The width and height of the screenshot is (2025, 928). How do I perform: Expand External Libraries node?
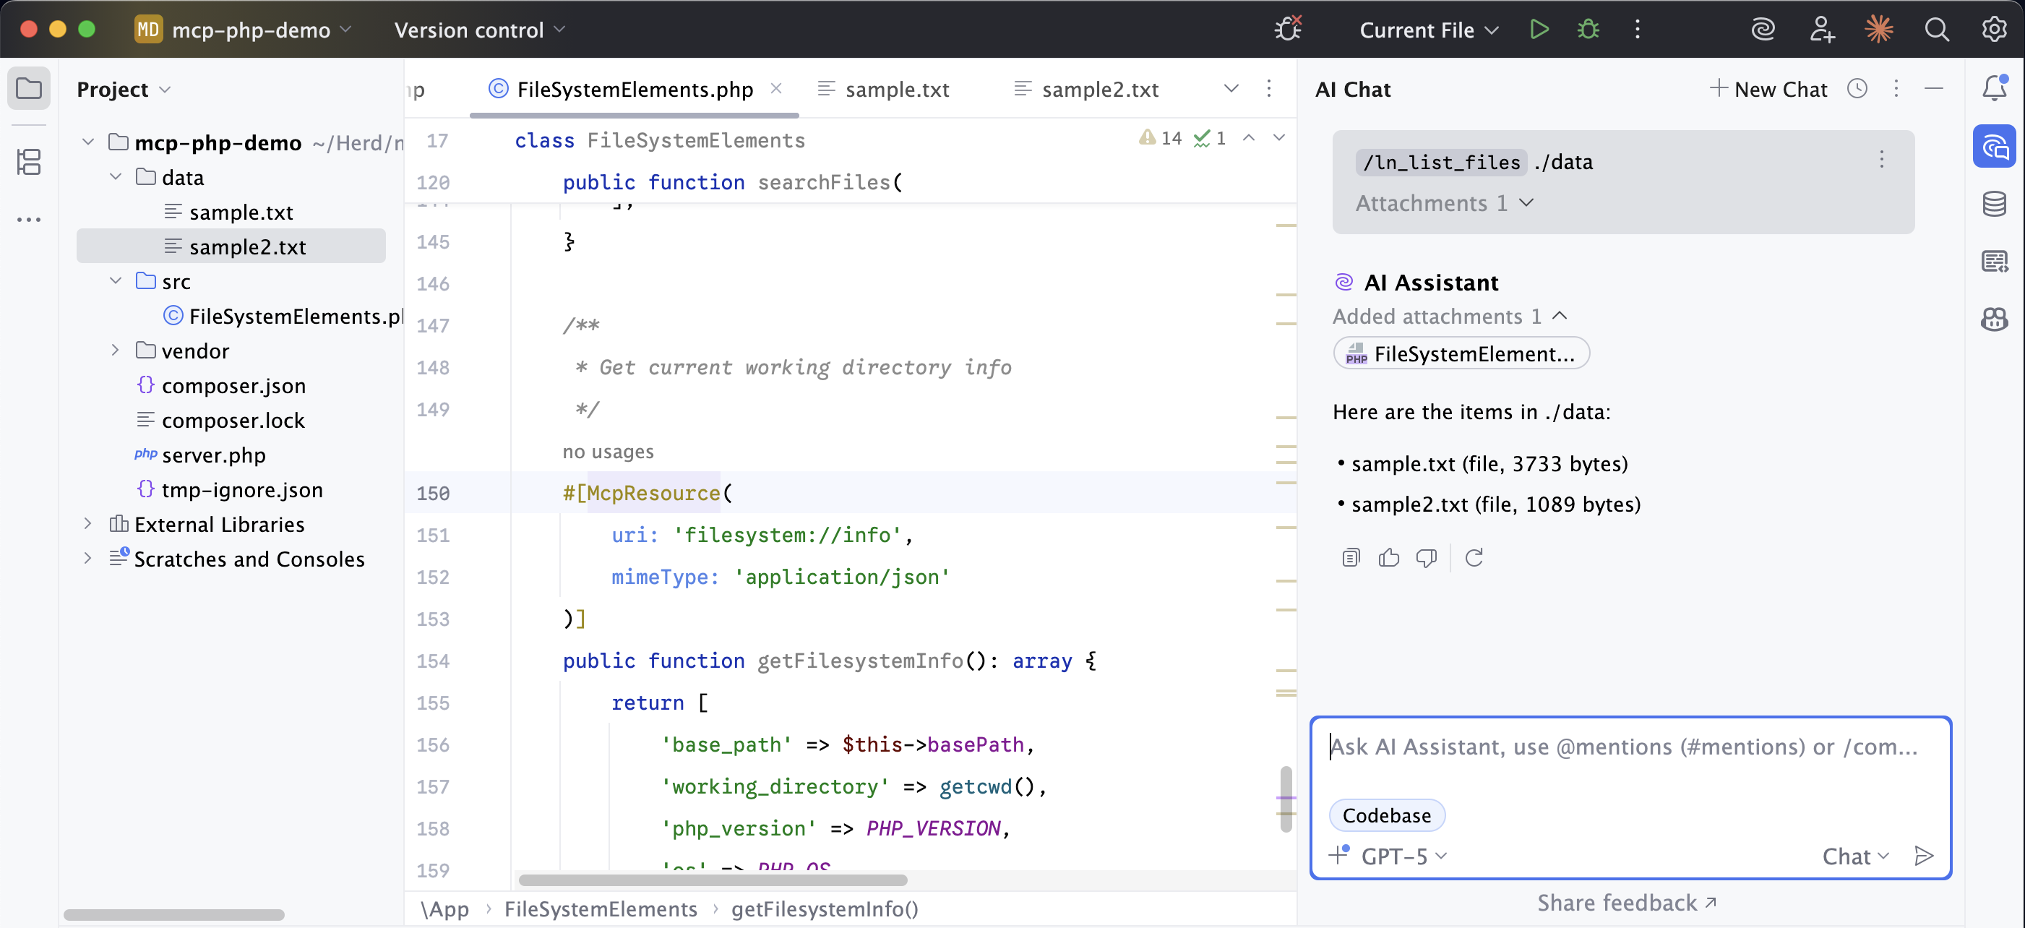click(x=88, y=523)
